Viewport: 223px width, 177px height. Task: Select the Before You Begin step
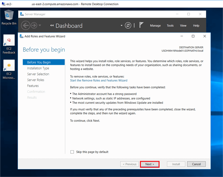pos(44,62)
